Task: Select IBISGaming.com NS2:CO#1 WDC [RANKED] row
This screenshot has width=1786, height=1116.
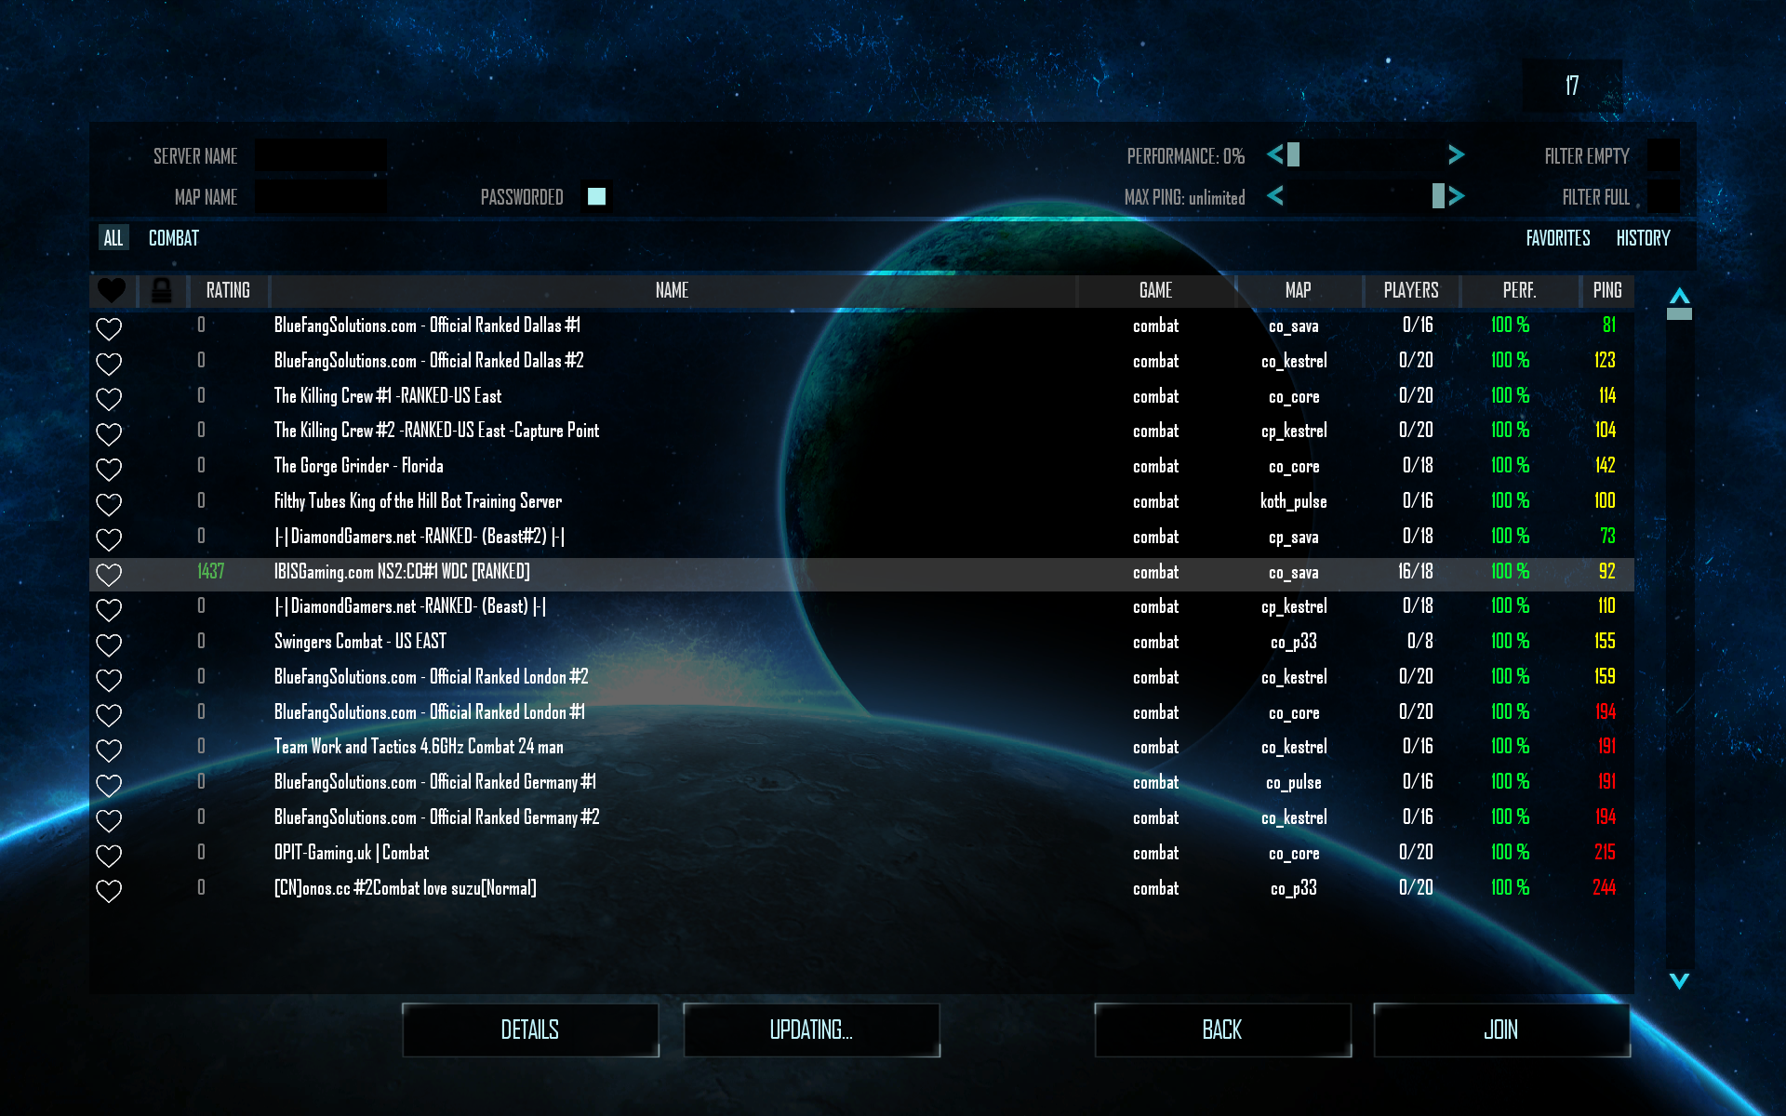Action: click(x=861, y=574)
